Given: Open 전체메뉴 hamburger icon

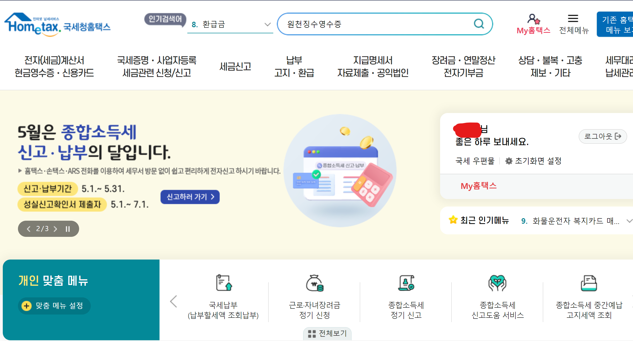Looking at the screenshot, I should point(573,18).
